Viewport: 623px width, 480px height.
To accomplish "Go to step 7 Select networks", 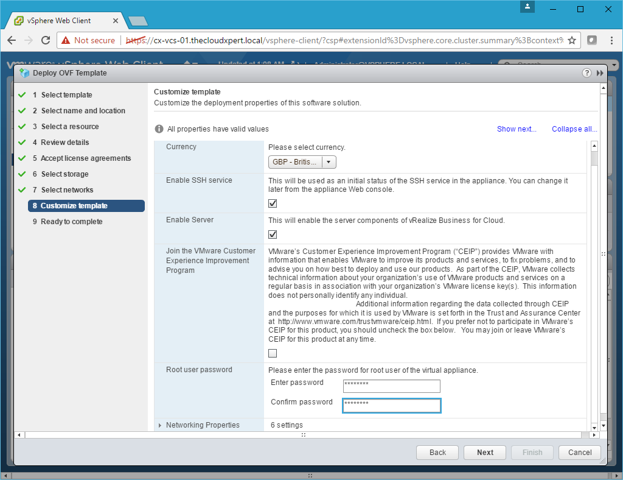I will pos(67,190).
